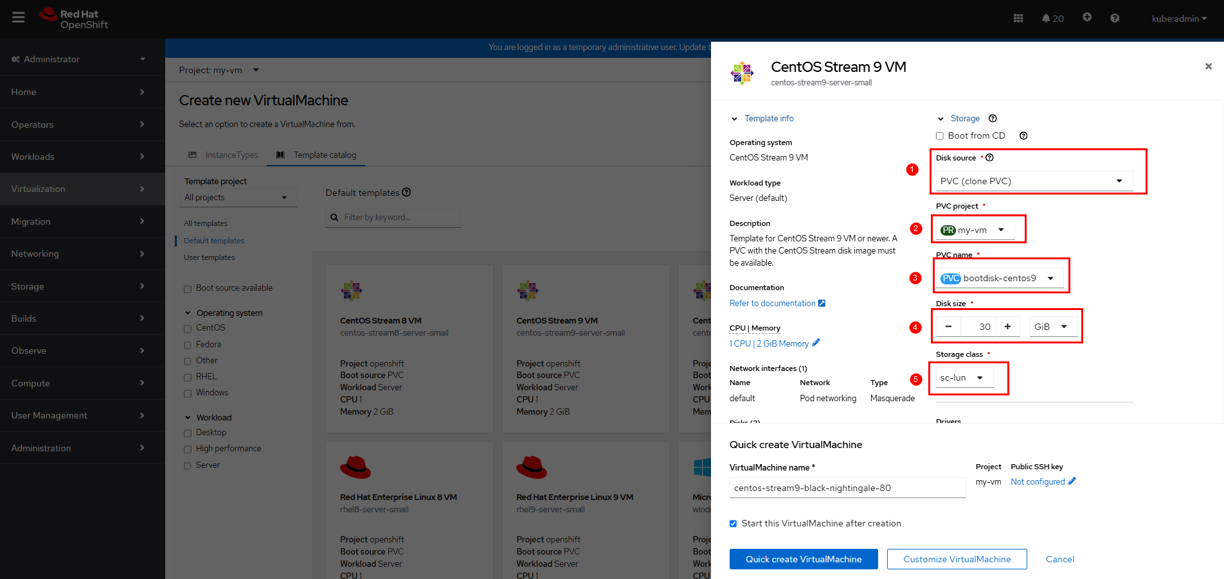Expand the Operators sidebar menu
Viewport: 1224px width, 579px height.
pyautogui.click(x=82, y=125)
